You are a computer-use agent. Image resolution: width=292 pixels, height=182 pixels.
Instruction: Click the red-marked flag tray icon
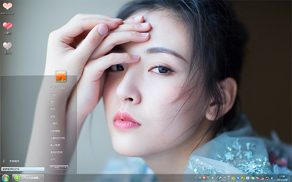click(x=258, y=178)
